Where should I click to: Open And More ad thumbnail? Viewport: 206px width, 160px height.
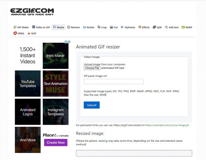point(28,140)
